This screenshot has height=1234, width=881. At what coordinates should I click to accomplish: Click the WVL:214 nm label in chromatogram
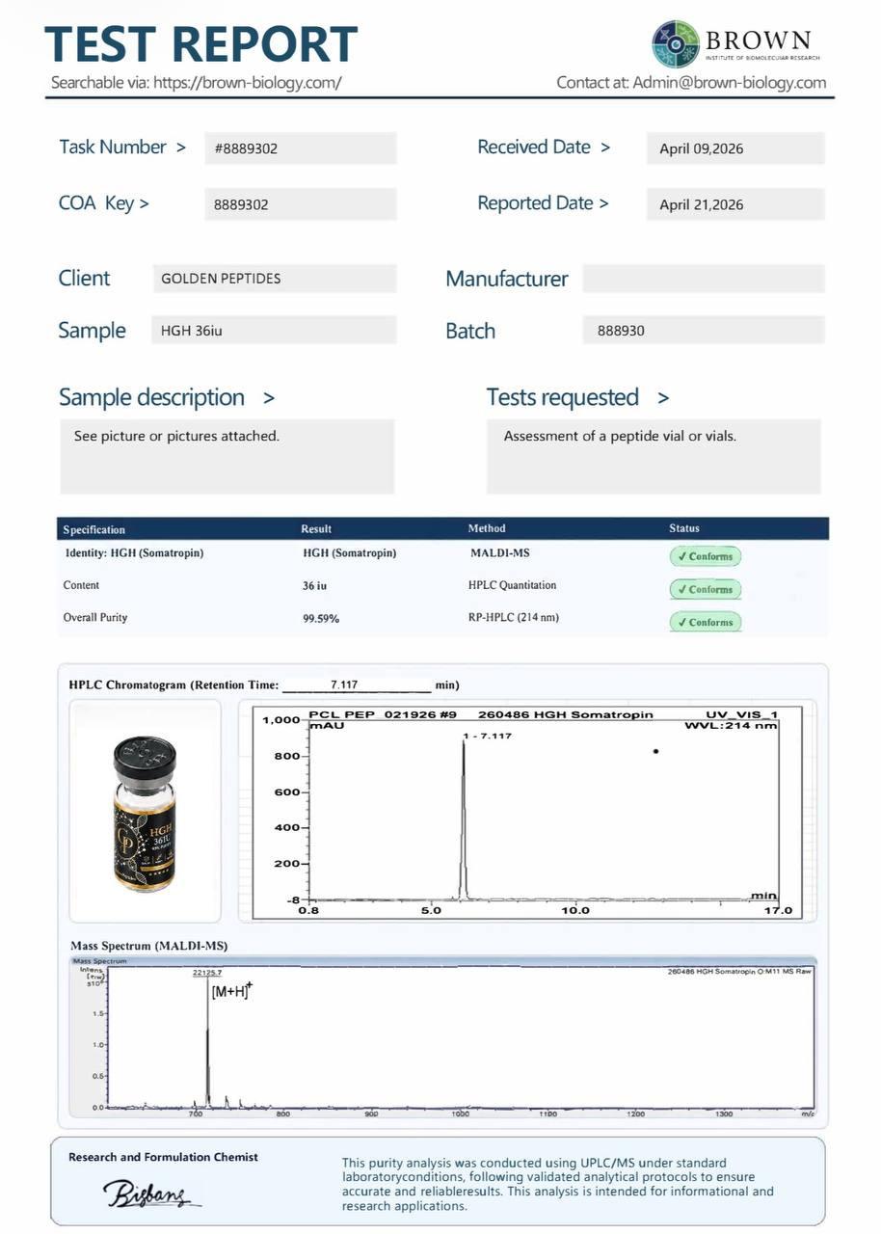[731, 726]
